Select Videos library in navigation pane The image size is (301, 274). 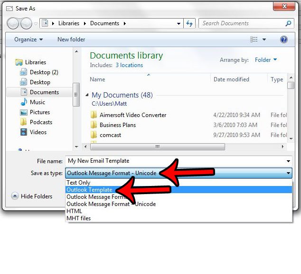38,132
